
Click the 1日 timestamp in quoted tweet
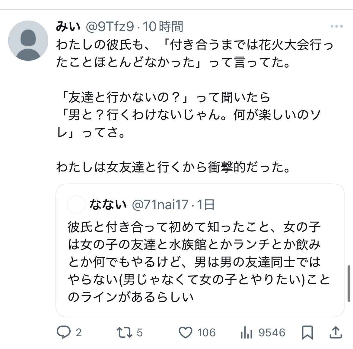point(206,205)
